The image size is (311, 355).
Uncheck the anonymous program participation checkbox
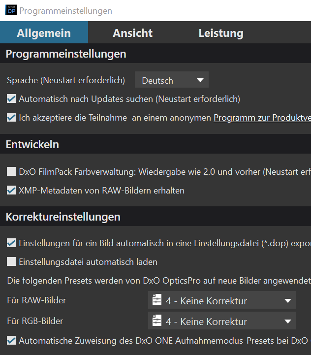click(x=11, y=118)
